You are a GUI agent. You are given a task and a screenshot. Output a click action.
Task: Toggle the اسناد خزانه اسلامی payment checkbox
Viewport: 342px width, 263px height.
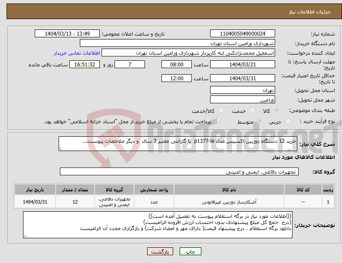217,121
